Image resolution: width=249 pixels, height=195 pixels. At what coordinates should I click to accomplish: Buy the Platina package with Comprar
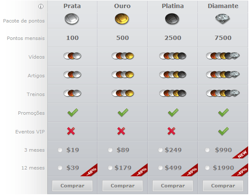pos(173,186)
